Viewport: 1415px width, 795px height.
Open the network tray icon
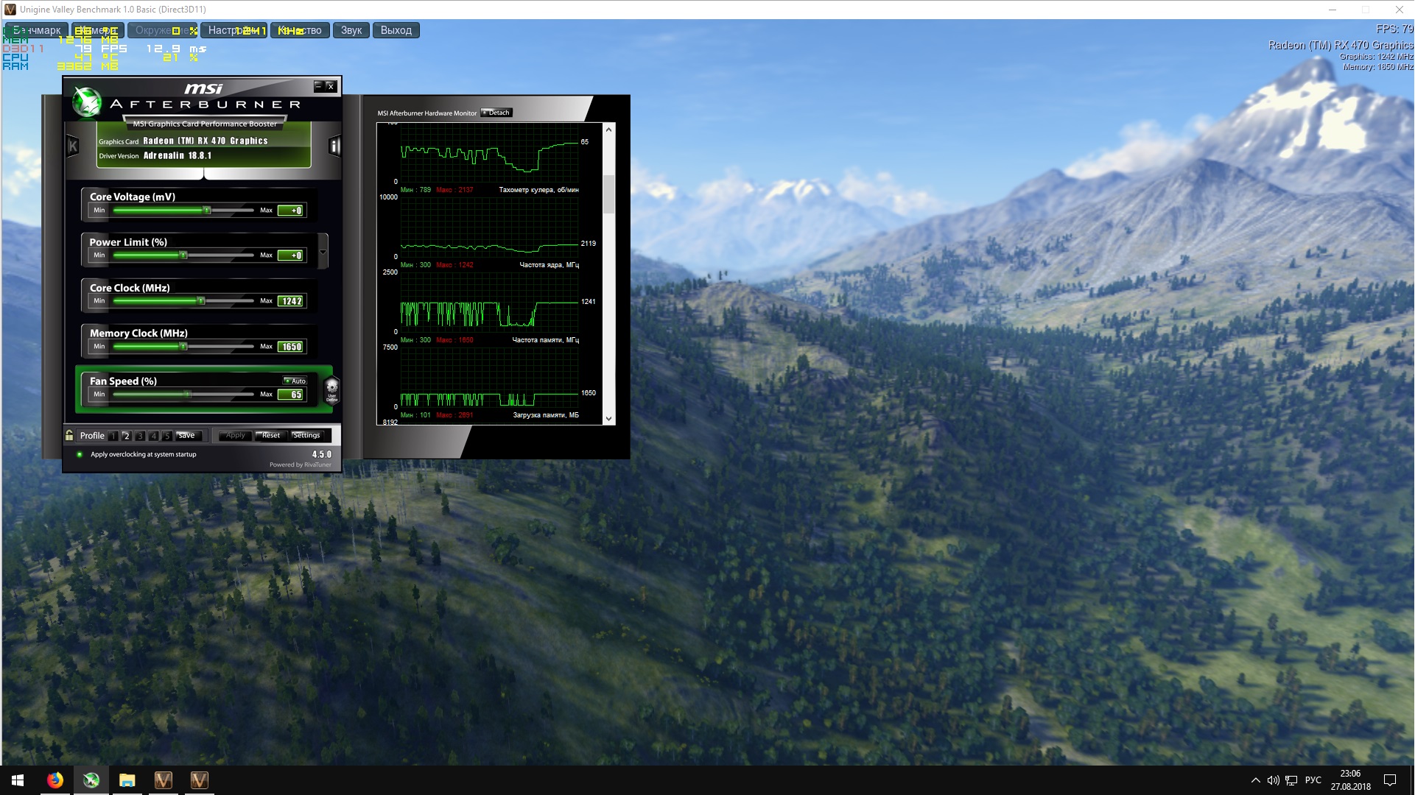click(x=1291, y=780)
